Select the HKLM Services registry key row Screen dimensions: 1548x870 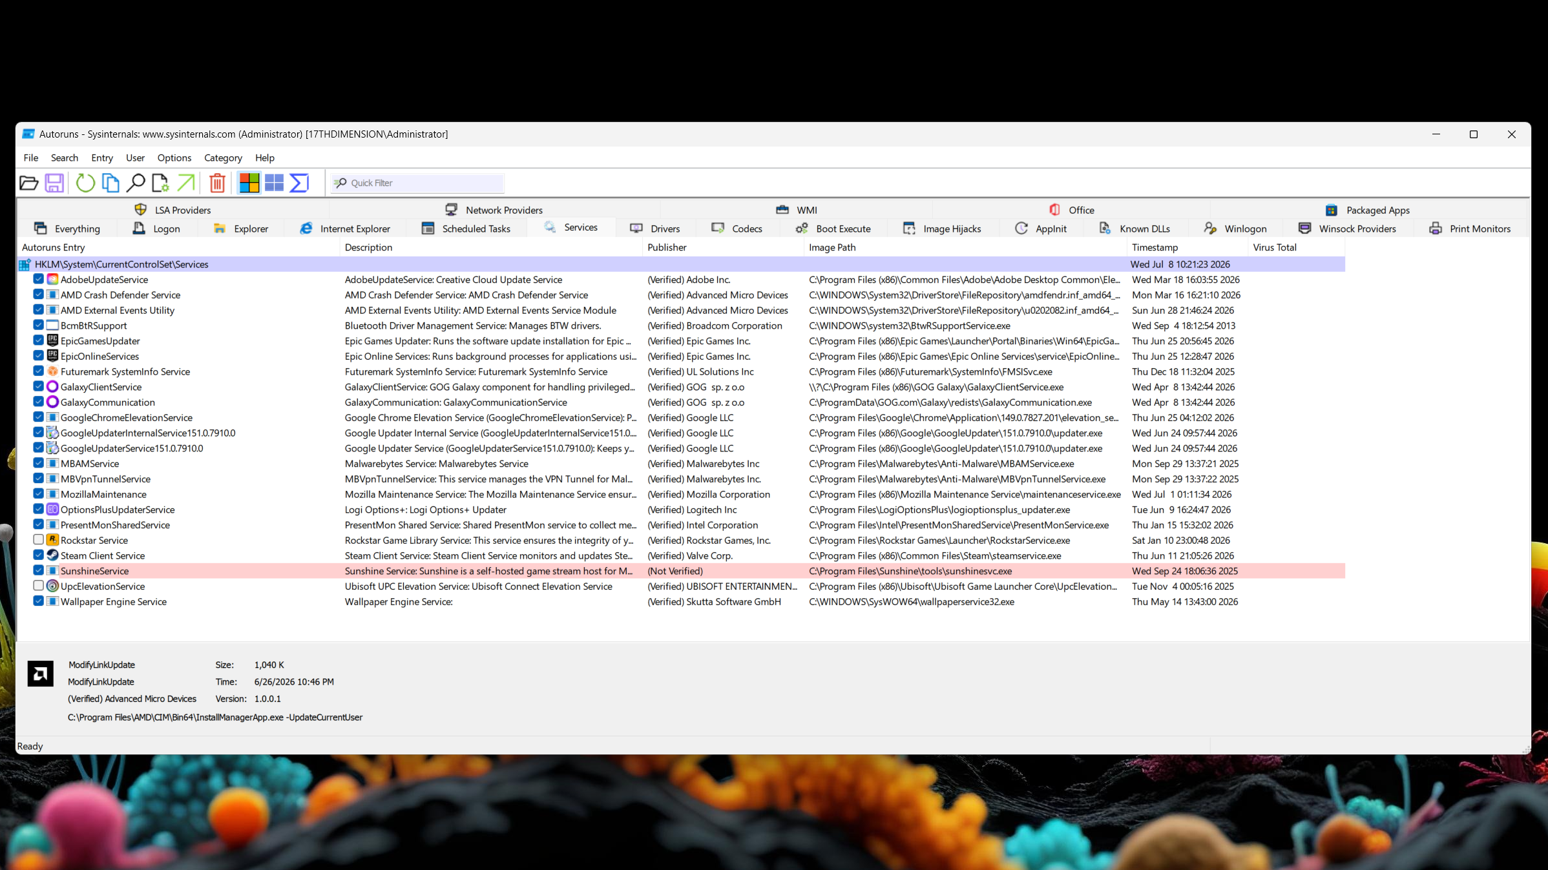[x=681, y=264]
